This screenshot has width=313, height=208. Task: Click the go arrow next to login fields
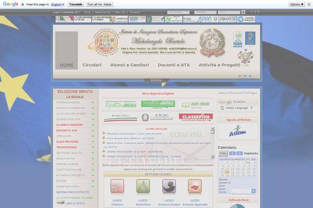(x=243, y=12)
